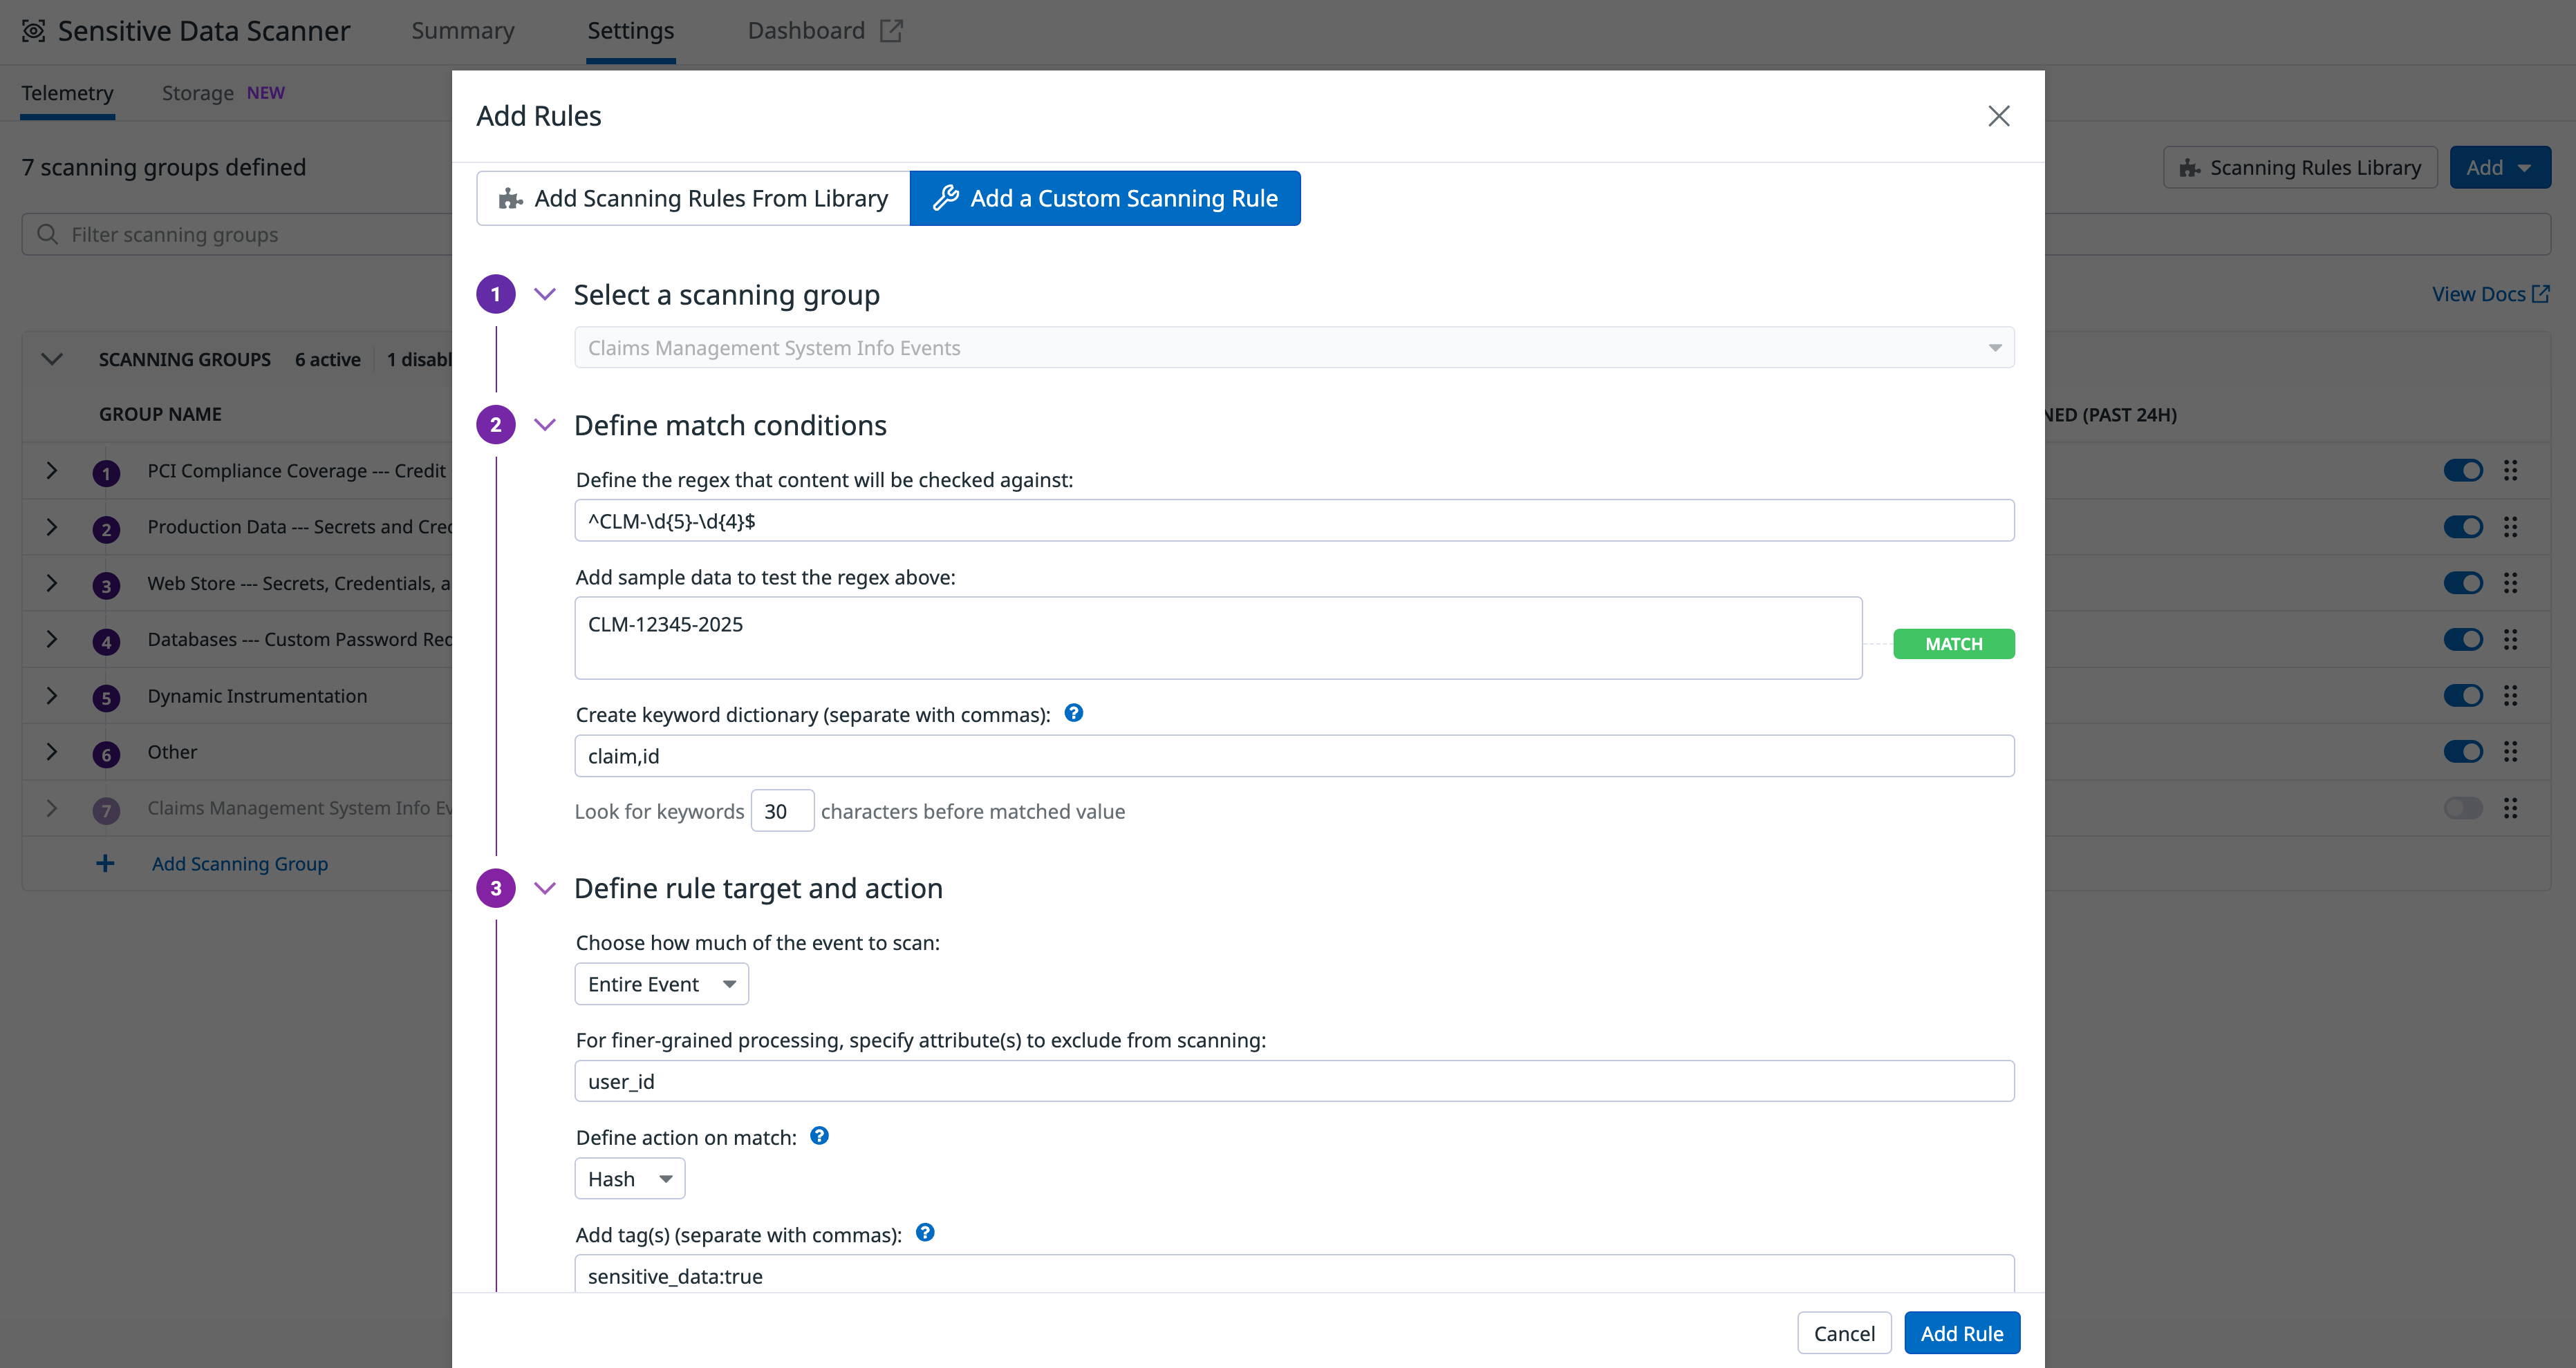Click help icon beside keyword dictionary label

[x=1073, y=712]
